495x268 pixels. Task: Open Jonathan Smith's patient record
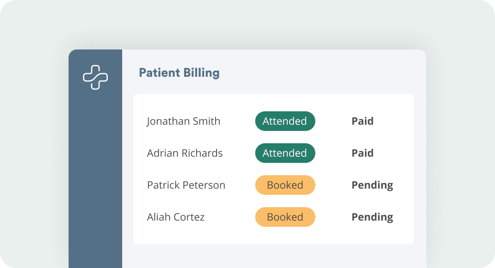[x=184, y=121]
